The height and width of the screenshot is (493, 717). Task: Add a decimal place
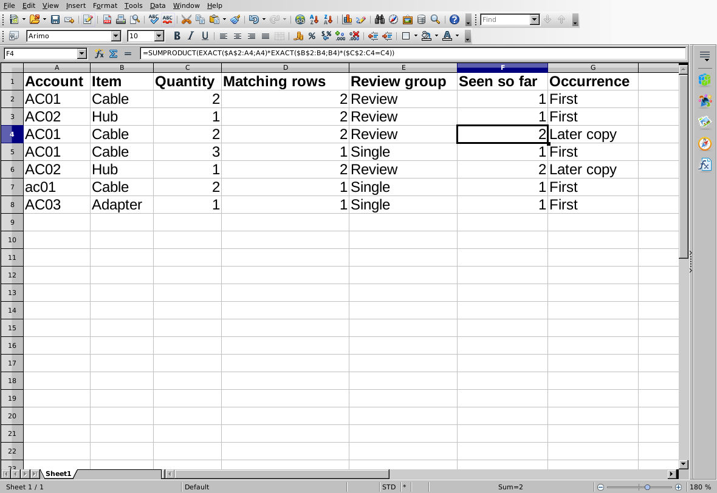click(x=340, y=36)
